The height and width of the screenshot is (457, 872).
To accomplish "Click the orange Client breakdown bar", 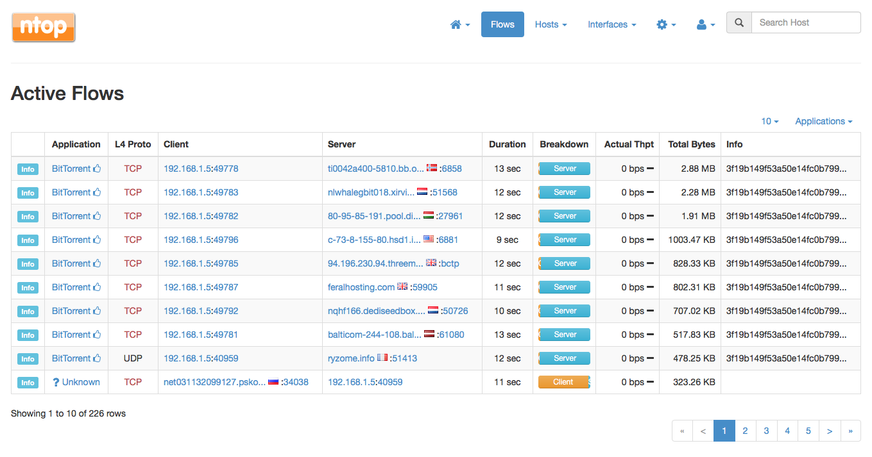I will [x=564, y=382].
